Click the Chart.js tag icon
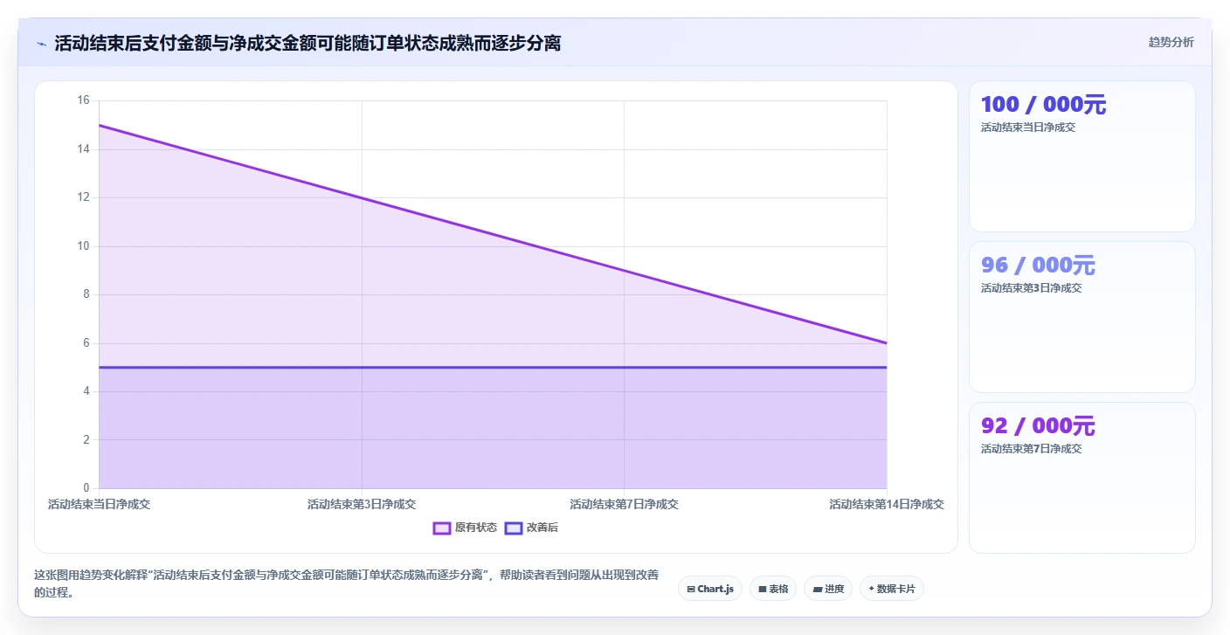Screen dimensions: 1230x635 pos(691,590)
